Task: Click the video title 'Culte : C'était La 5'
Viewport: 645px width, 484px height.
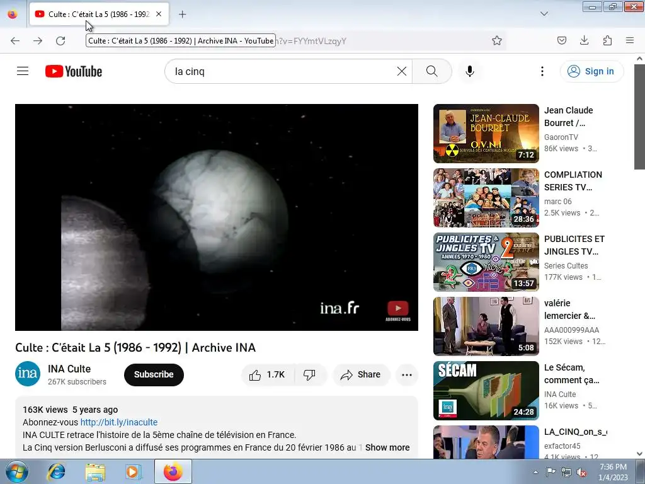Action: (135, 348)
